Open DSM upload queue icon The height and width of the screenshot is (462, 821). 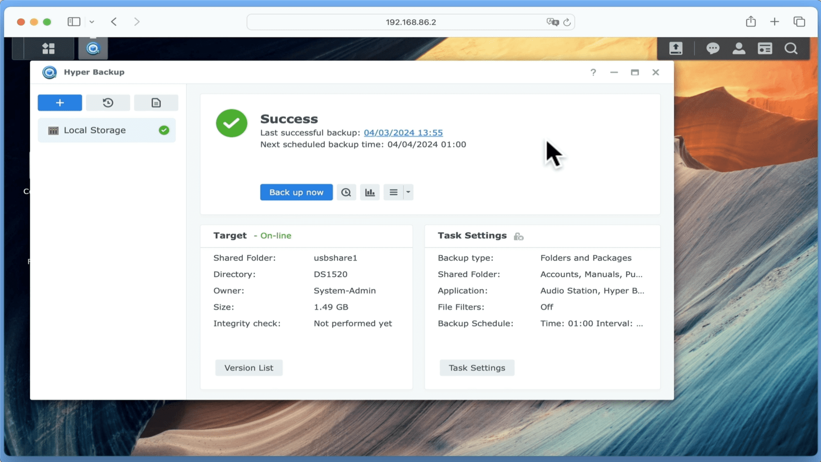click(676, 48)
